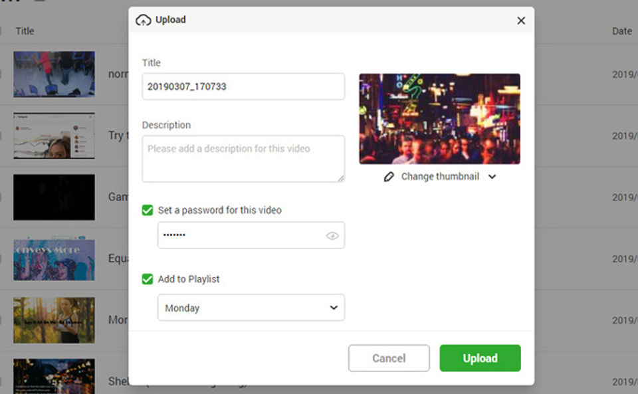The width and height of the screenshot is (638, 394).
Task: Show password with the eye icon
Action: coord(332,236)
